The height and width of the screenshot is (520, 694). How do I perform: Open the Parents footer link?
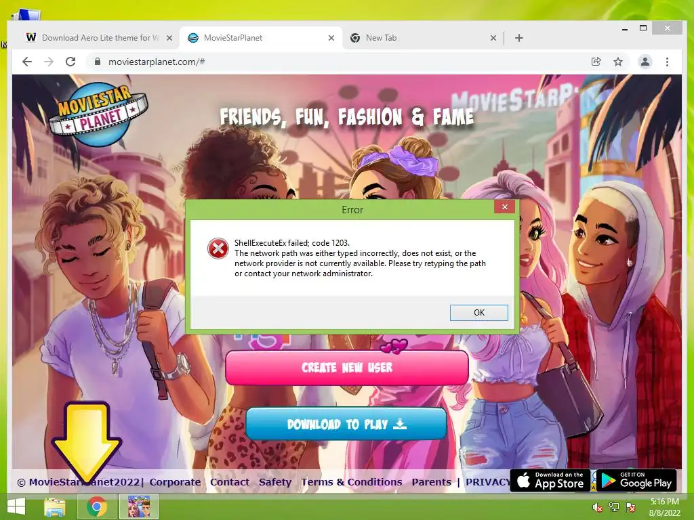432,482
